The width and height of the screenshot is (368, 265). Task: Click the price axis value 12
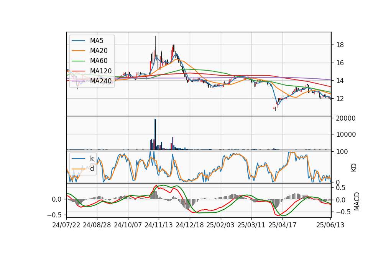tap(340, 99)
